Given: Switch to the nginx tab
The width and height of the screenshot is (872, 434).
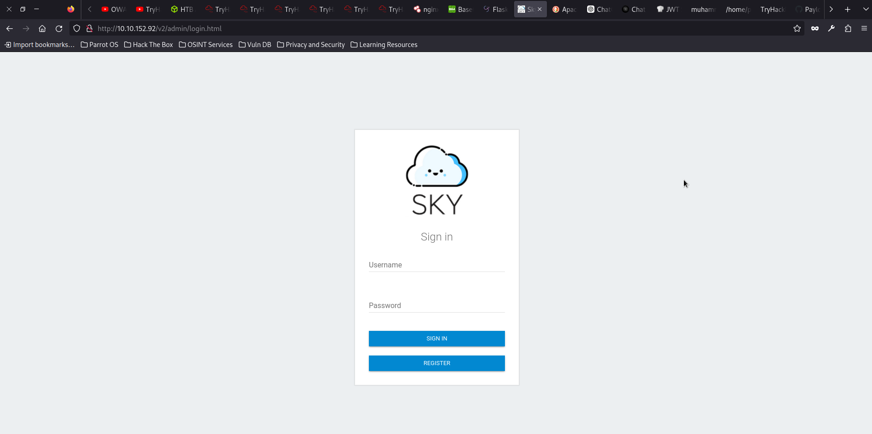Looking at the screenshot, I should coord(425,9).
